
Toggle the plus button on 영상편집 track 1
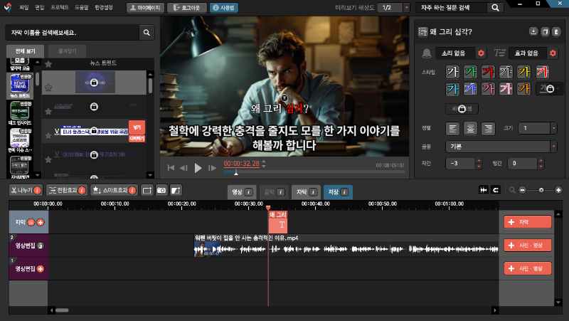pyautogui.click(x=40, y=268)
